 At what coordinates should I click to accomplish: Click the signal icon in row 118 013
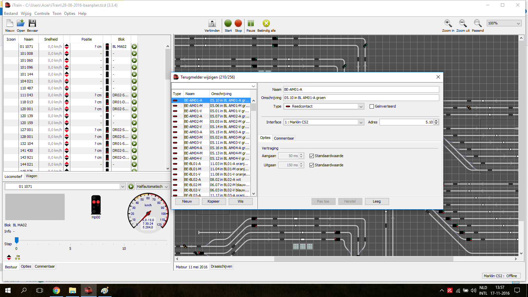coord(107,102)
